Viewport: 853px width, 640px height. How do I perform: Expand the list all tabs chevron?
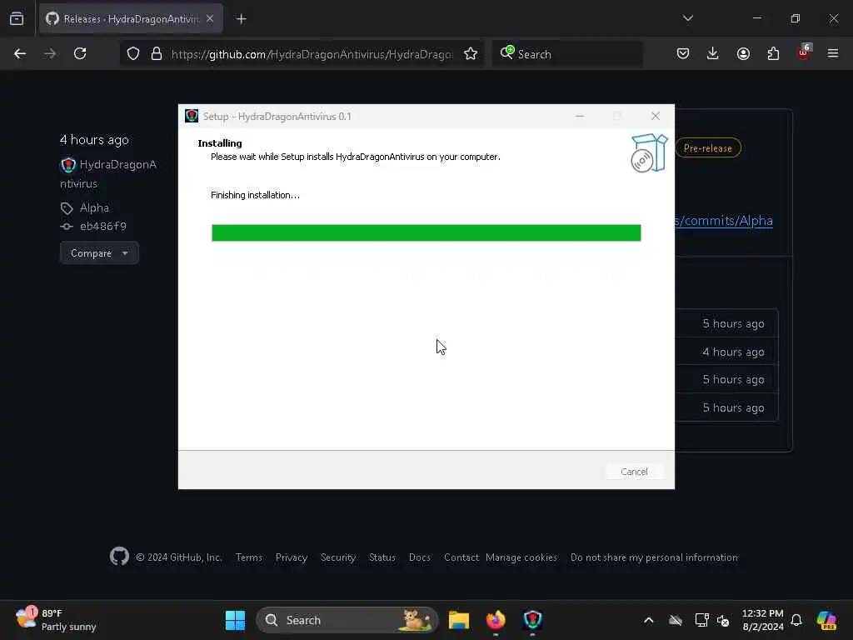tap(687, 18)
